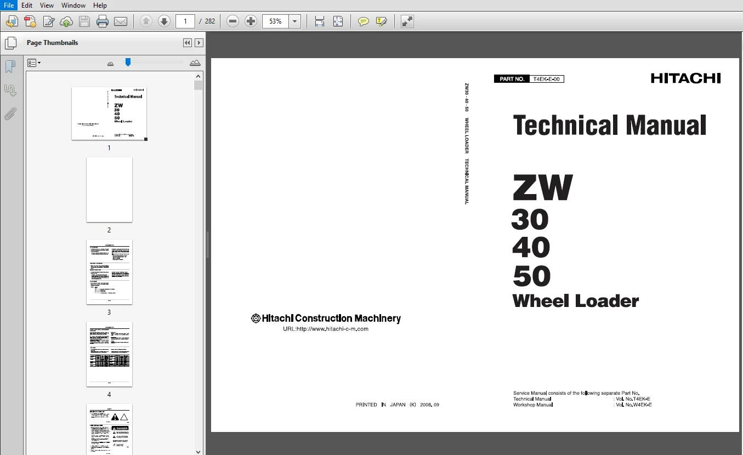
Task: Enlarge thumbnail size large mountain icon
Action: 195,63
